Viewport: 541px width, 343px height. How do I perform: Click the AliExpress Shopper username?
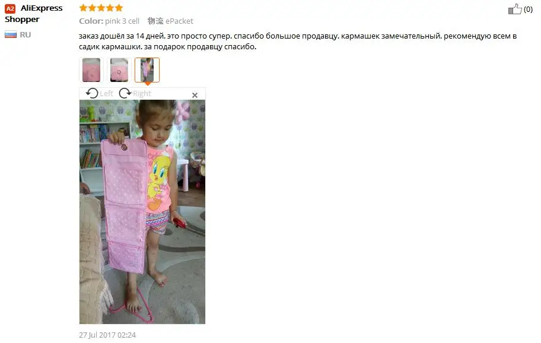tap(33, 14)
